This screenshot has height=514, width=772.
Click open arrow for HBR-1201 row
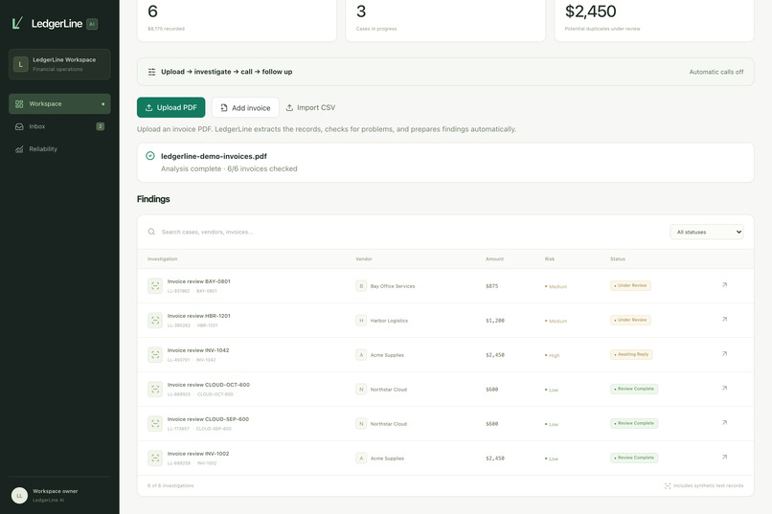pyautogui.click(x=724, y=320)
